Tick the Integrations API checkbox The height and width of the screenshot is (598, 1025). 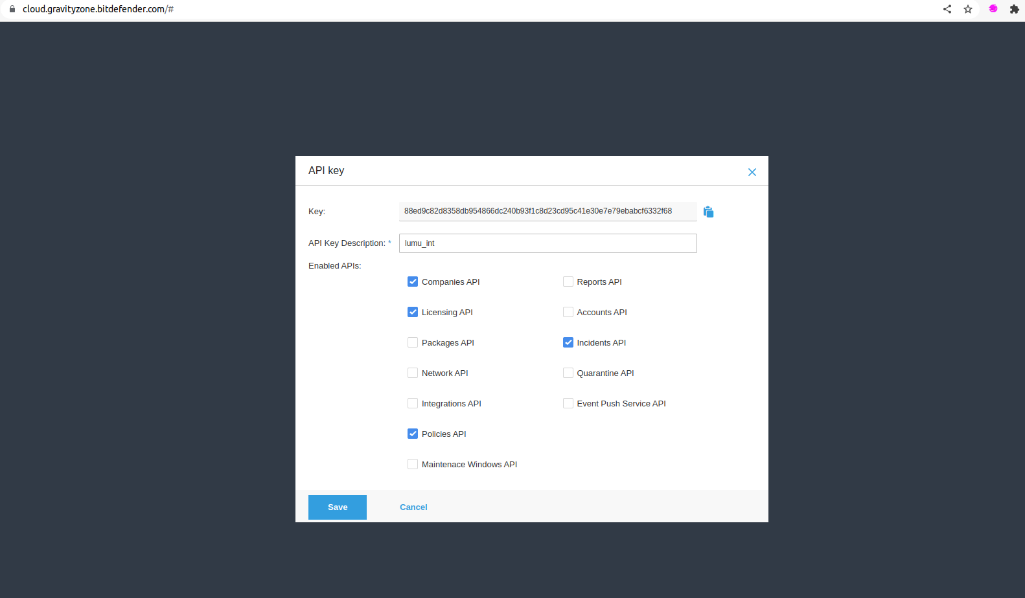pyautogui.click(x=413, y=403)
